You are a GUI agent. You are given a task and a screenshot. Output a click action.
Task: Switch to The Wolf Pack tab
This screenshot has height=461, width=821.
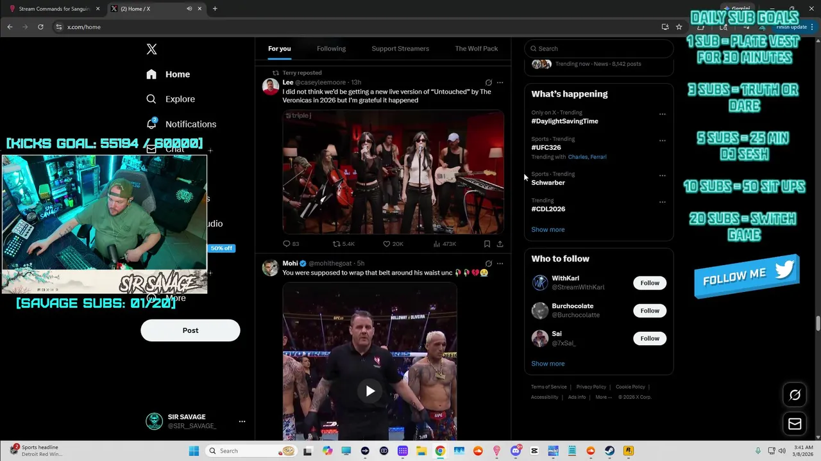click(477, 49)
